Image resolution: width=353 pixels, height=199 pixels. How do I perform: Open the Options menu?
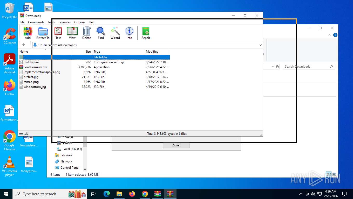[80, 22]
